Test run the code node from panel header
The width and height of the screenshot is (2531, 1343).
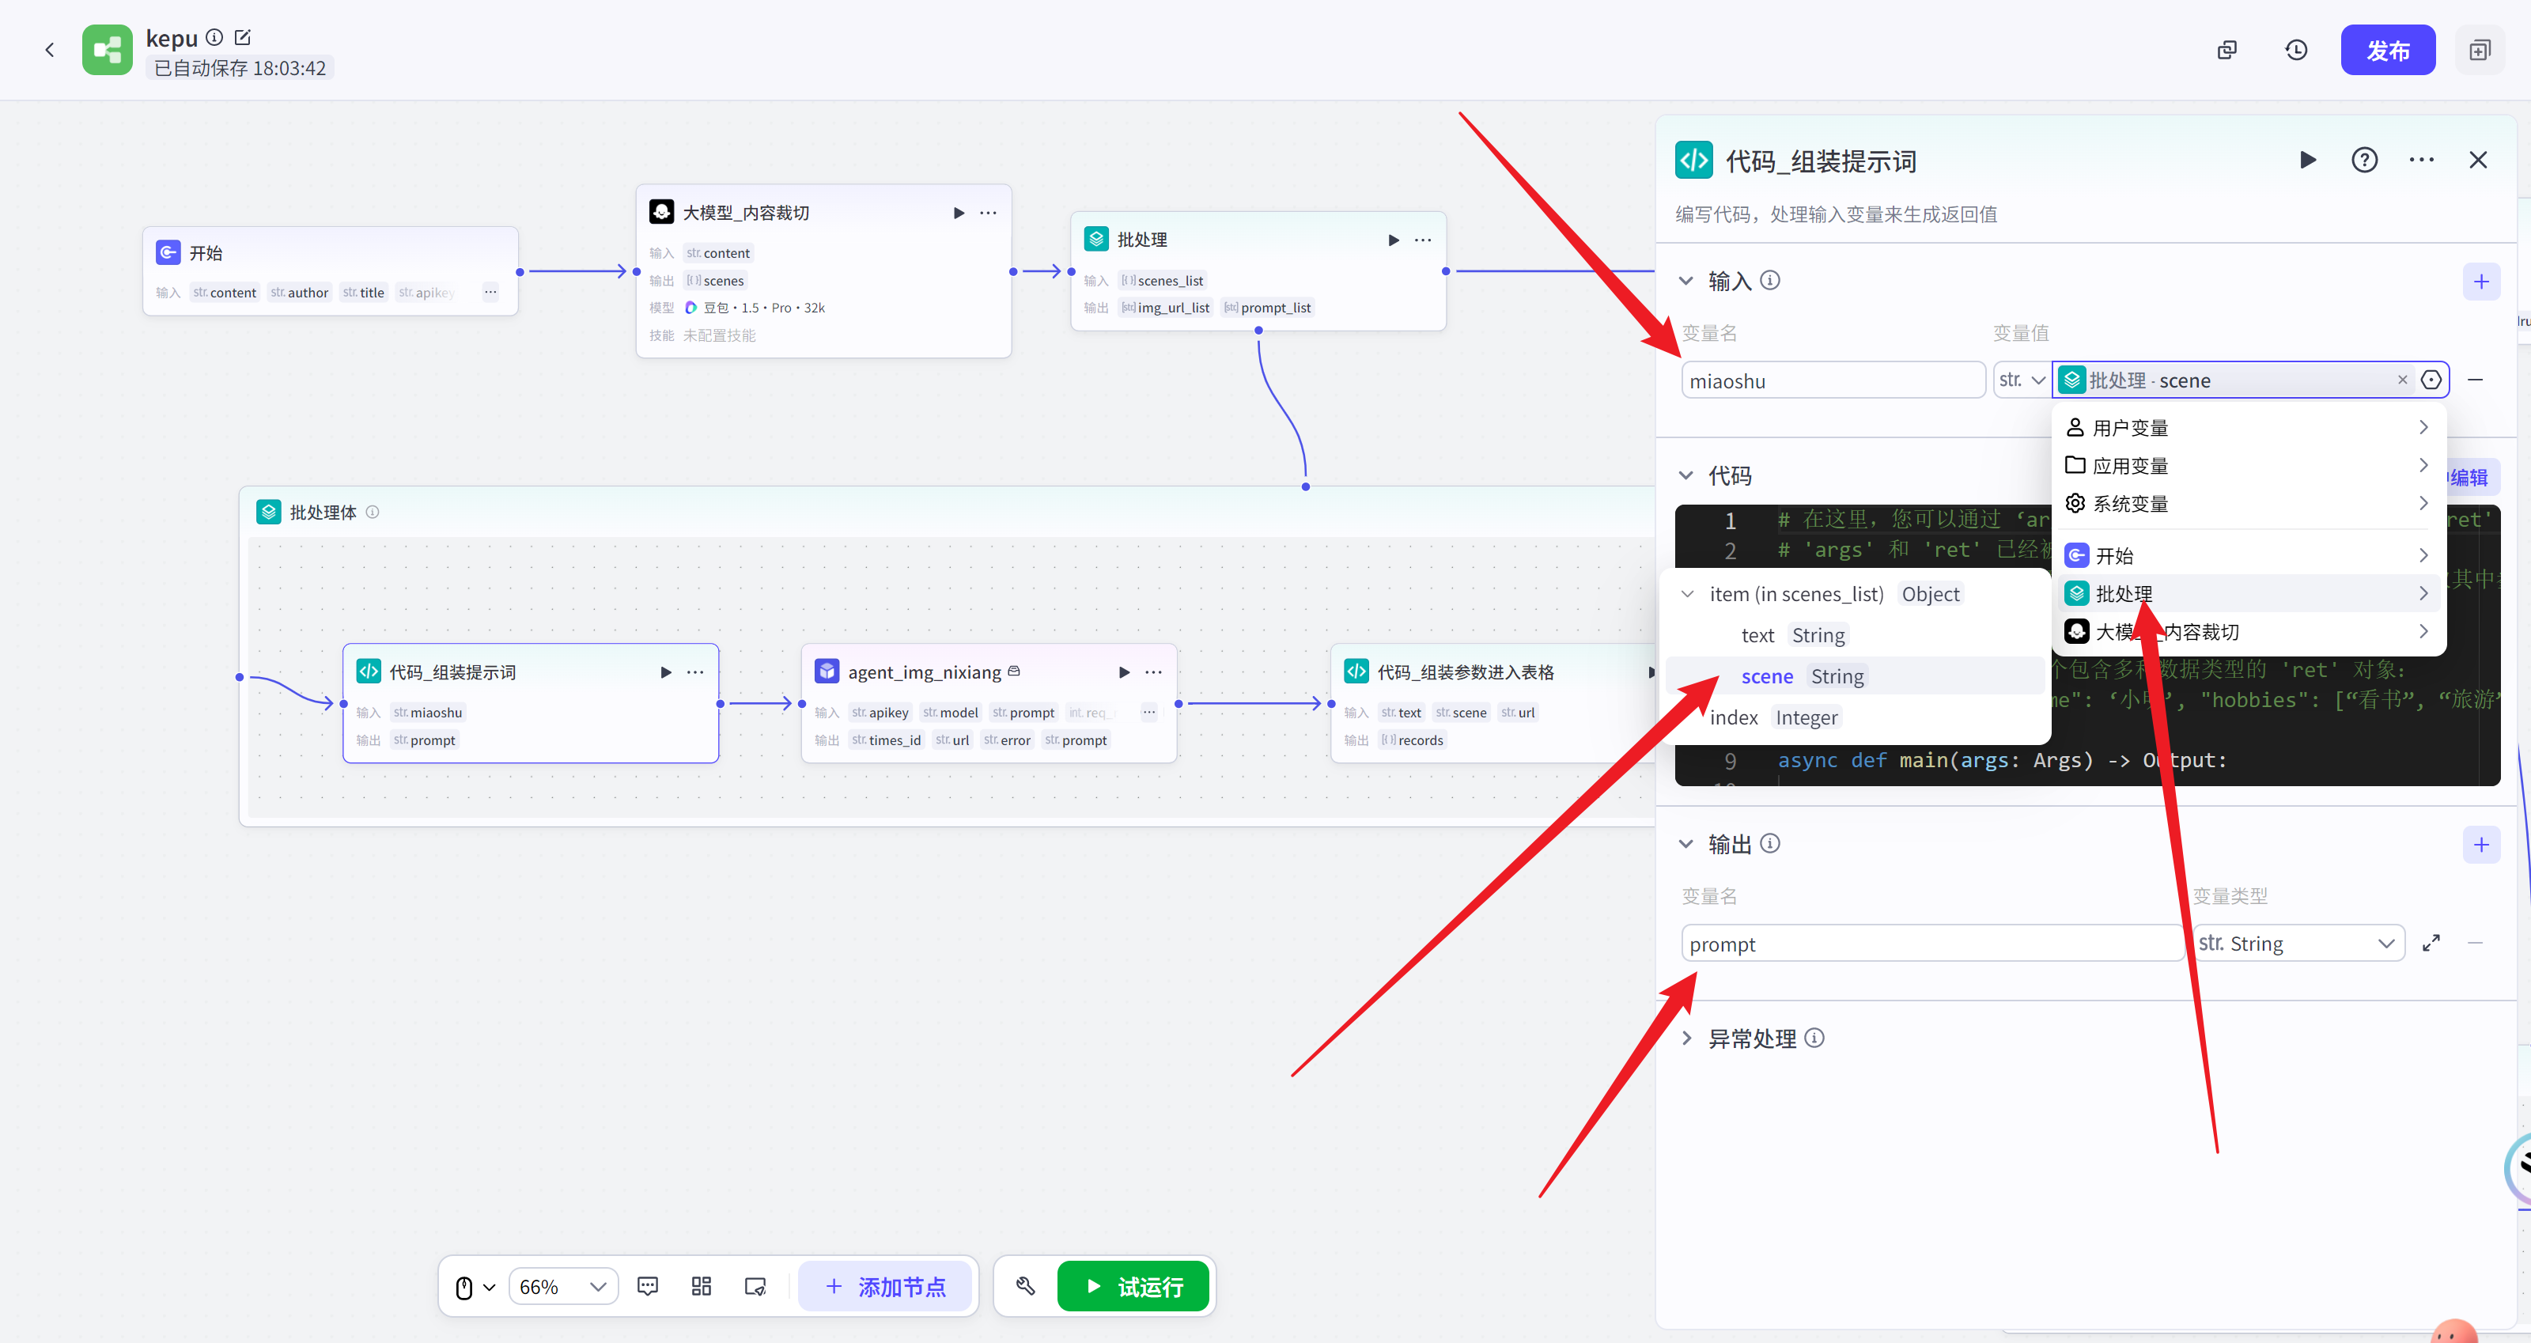[x=2308, y=160]
